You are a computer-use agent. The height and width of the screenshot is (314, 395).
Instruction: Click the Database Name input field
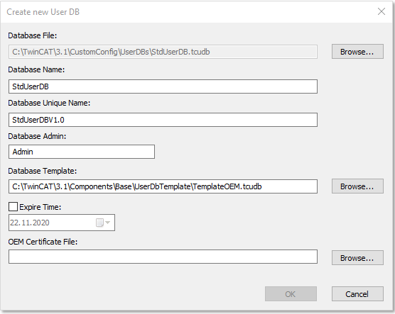(163, 86)
